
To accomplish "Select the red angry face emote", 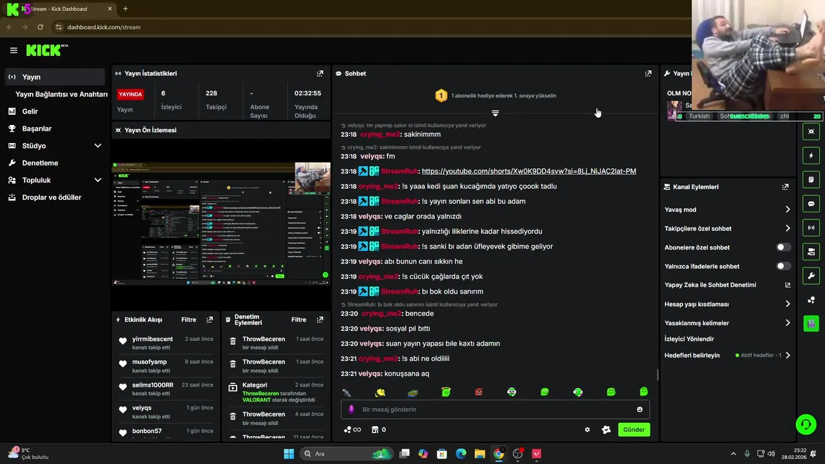I will click(x=479, y=392).
